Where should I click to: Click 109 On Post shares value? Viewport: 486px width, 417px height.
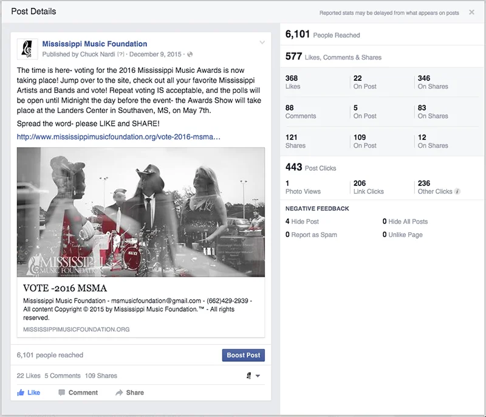pyautogui.click(x=365, y=141)
